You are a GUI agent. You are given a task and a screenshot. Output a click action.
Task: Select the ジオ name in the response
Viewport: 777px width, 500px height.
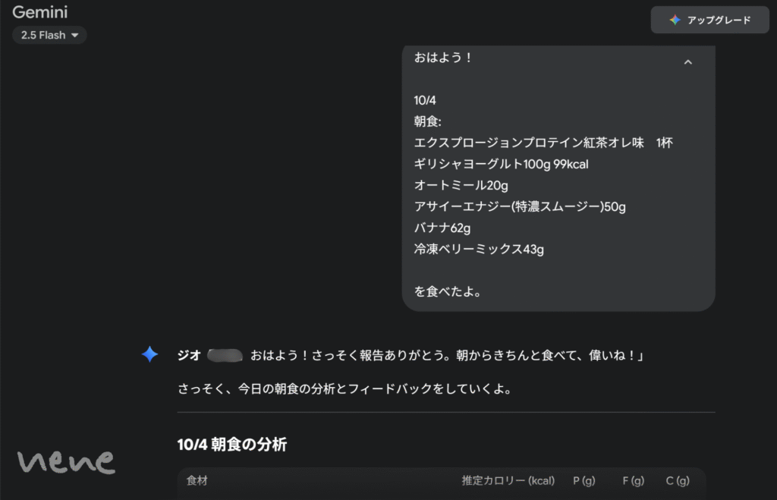click(189, 354)
